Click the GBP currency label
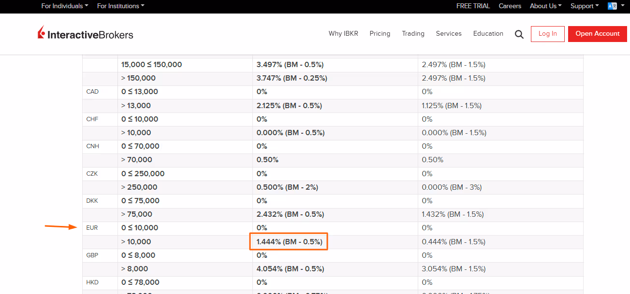Image resolution: width=630 pixels, height=294 pixels. (x=92, y=255)
